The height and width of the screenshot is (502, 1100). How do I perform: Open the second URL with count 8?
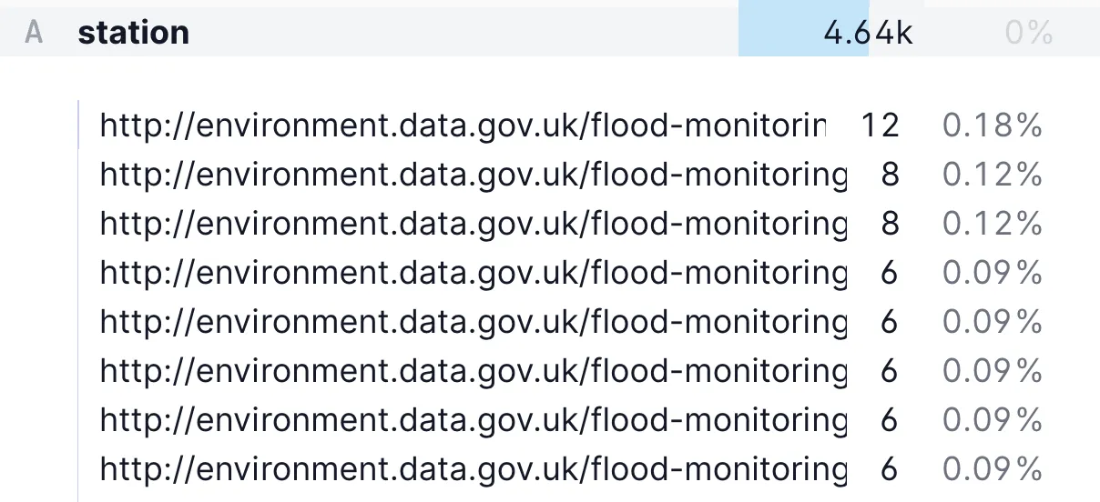473,224
